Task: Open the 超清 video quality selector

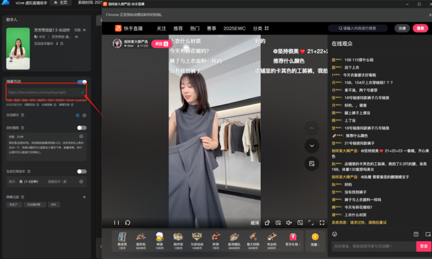Action: point(255,223)
